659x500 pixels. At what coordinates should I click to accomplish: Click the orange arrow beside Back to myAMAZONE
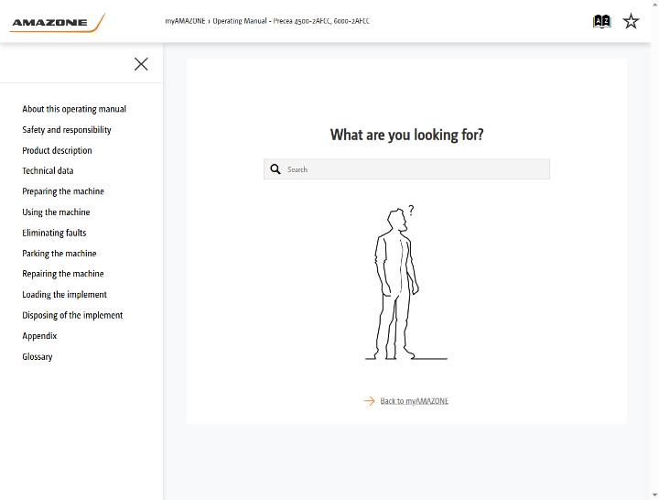[x=369, y=401]
